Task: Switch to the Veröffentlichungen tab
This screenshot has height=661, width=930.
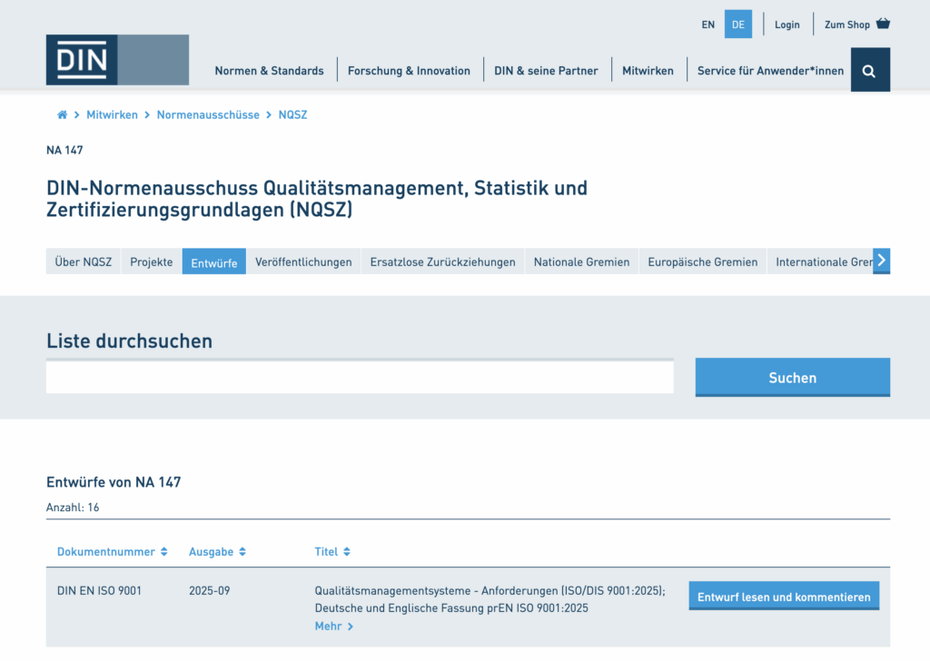Action: tap(303, 262)
